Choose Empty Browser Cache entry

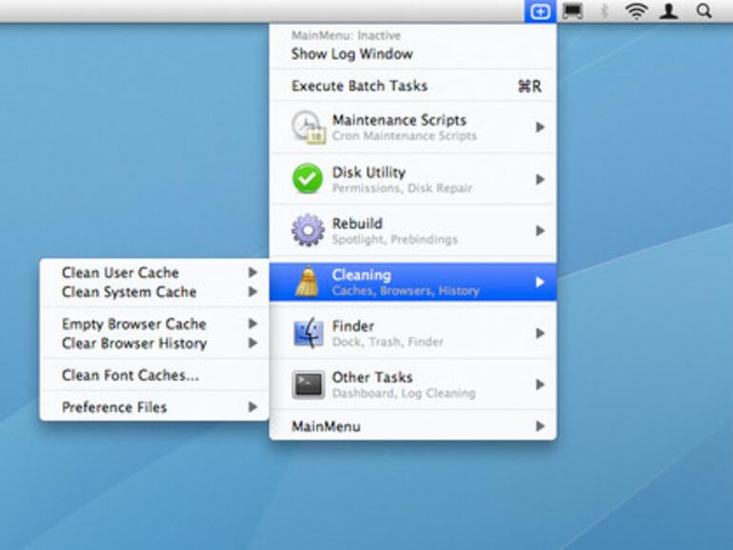(134, 324)
